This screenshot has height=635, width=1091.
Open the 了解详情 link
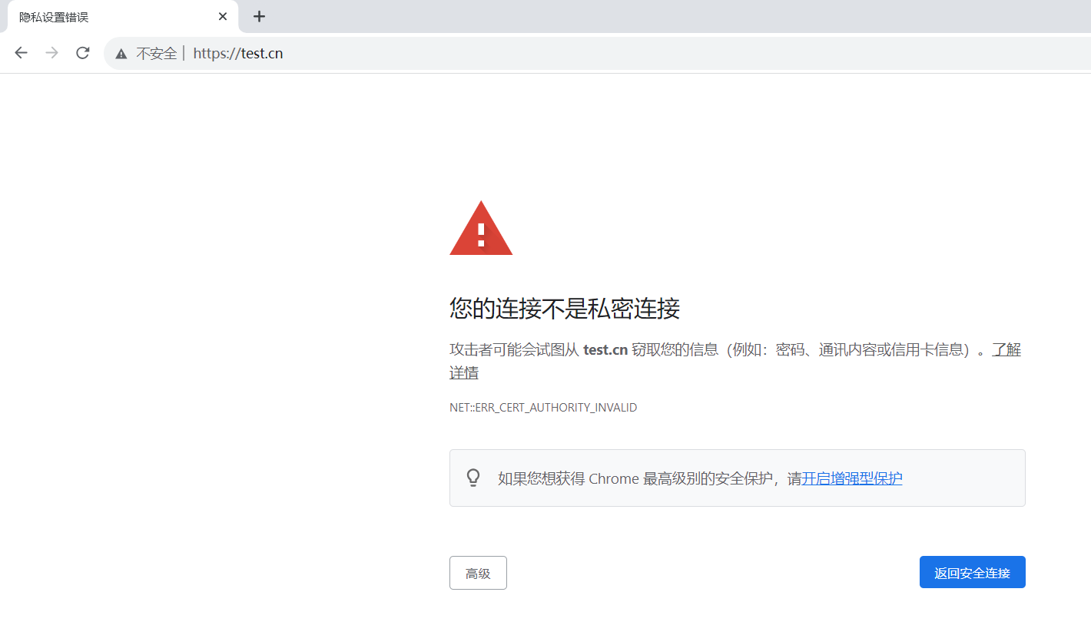click(x=1006, y=350)
